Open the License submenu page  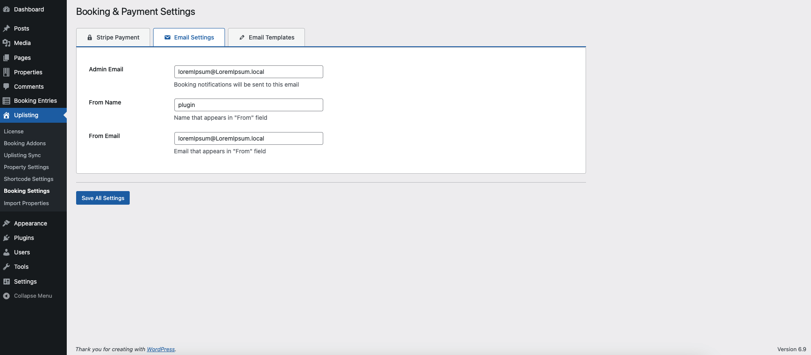coord(14,132)
